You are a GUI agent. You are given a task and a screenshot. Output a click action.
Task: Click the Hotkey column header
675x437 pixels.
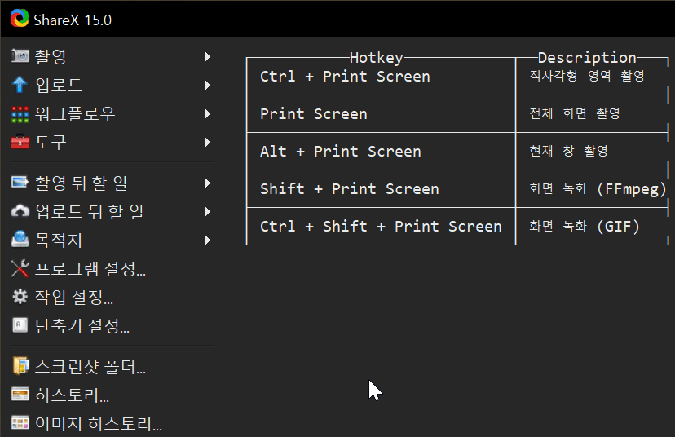tap(377, 57)
